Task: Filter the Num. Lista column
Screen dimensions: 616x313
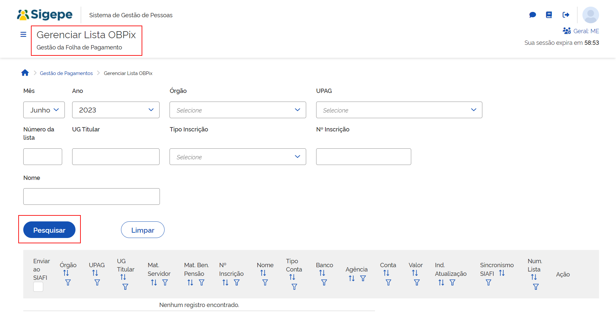Action: click(536, 287)
